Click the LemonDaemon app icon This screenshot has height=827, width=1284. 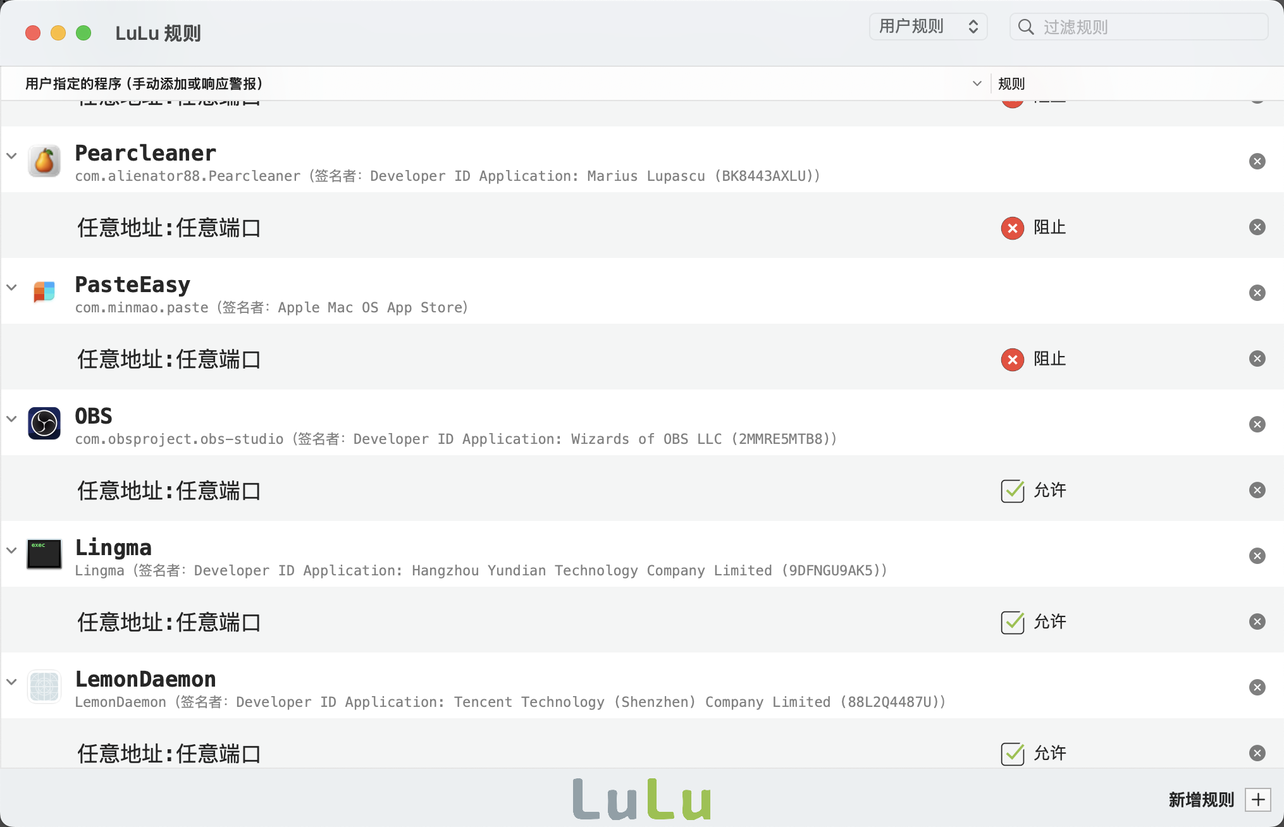[44, 687]
